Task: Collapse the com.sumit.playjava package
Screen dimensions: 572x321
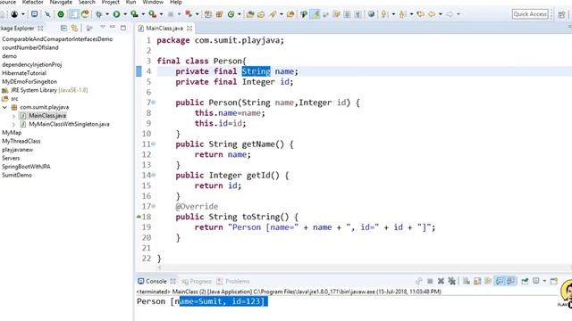Action: (x=4, y=107)
